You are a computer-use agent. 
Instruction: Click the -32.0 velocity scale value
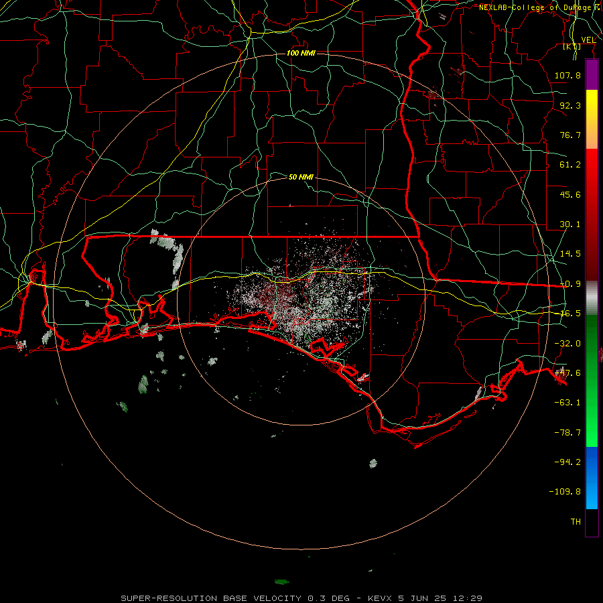pos(567,344)
